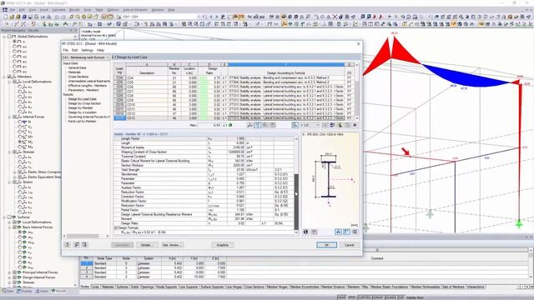Collapse the Members tree node
534x300 pixels.
pos(4,77)
